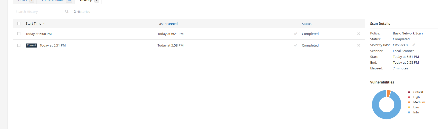Click the checkmark icon for 6:08 PM scan
This screenshot has width=438, height=129.
coord(296,34)
